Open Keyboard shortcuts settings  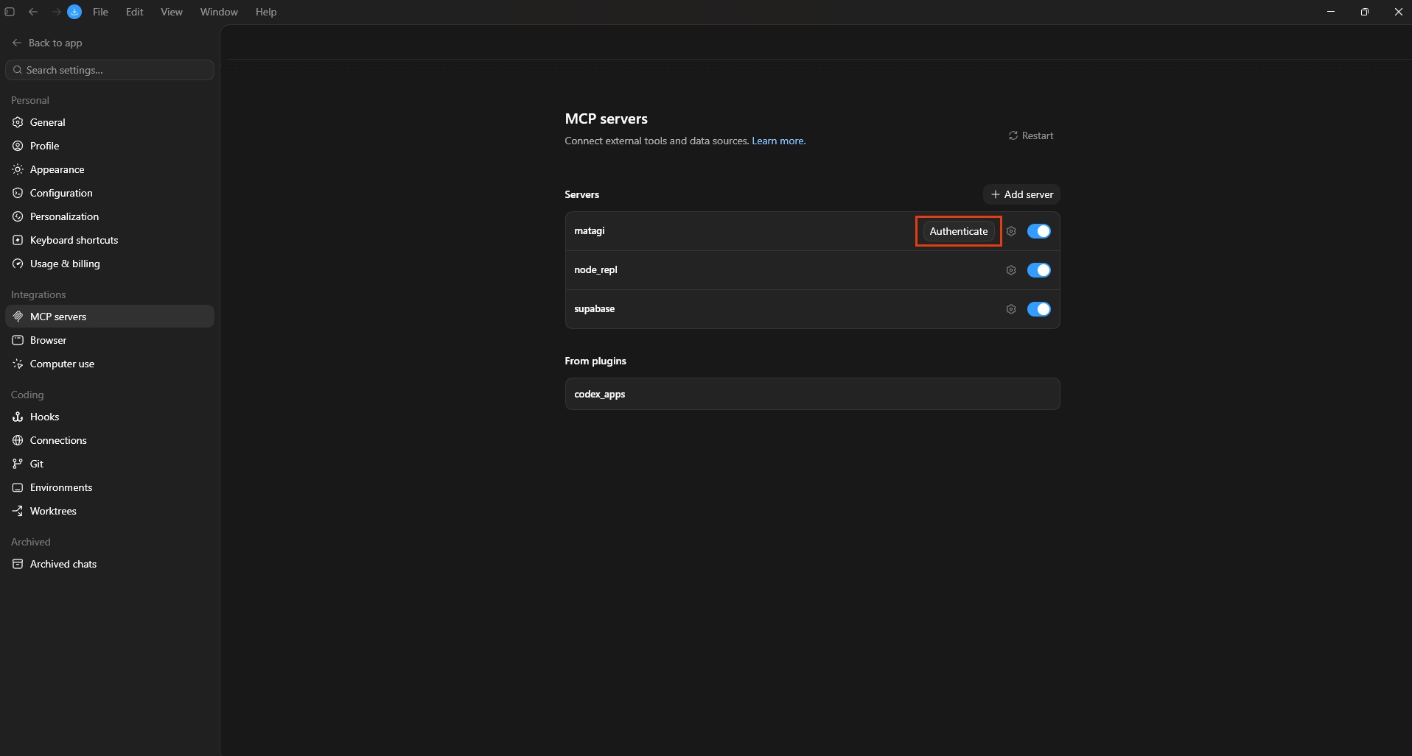click(110, 240)
